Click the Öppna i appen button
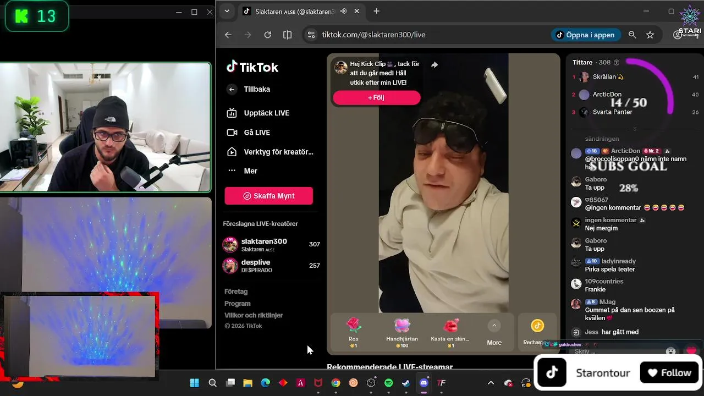The width and height of the screenshot is (704, 396). click(x=586, y=35)
